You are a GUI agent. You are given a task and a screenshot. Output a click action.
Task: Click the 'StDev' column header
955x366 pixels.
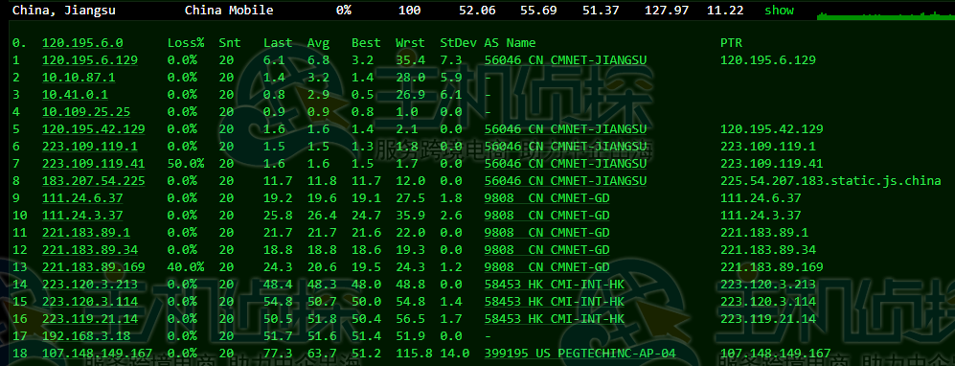[x=459, y=42]
